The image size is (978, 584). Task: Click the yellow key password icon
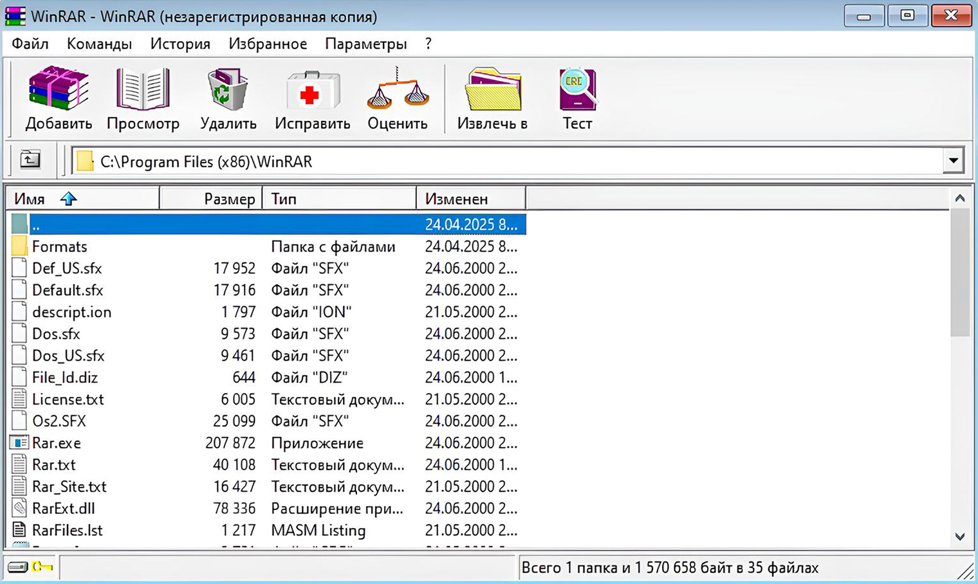[x=42, y=567]
